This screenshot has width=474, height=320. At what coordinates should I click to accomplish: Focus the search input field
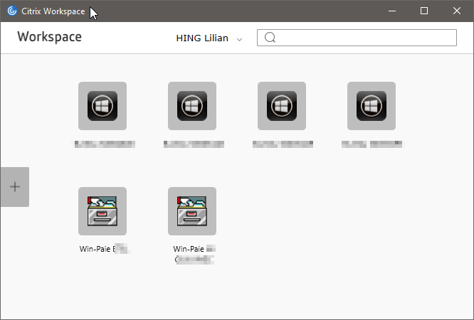[363, 38]
